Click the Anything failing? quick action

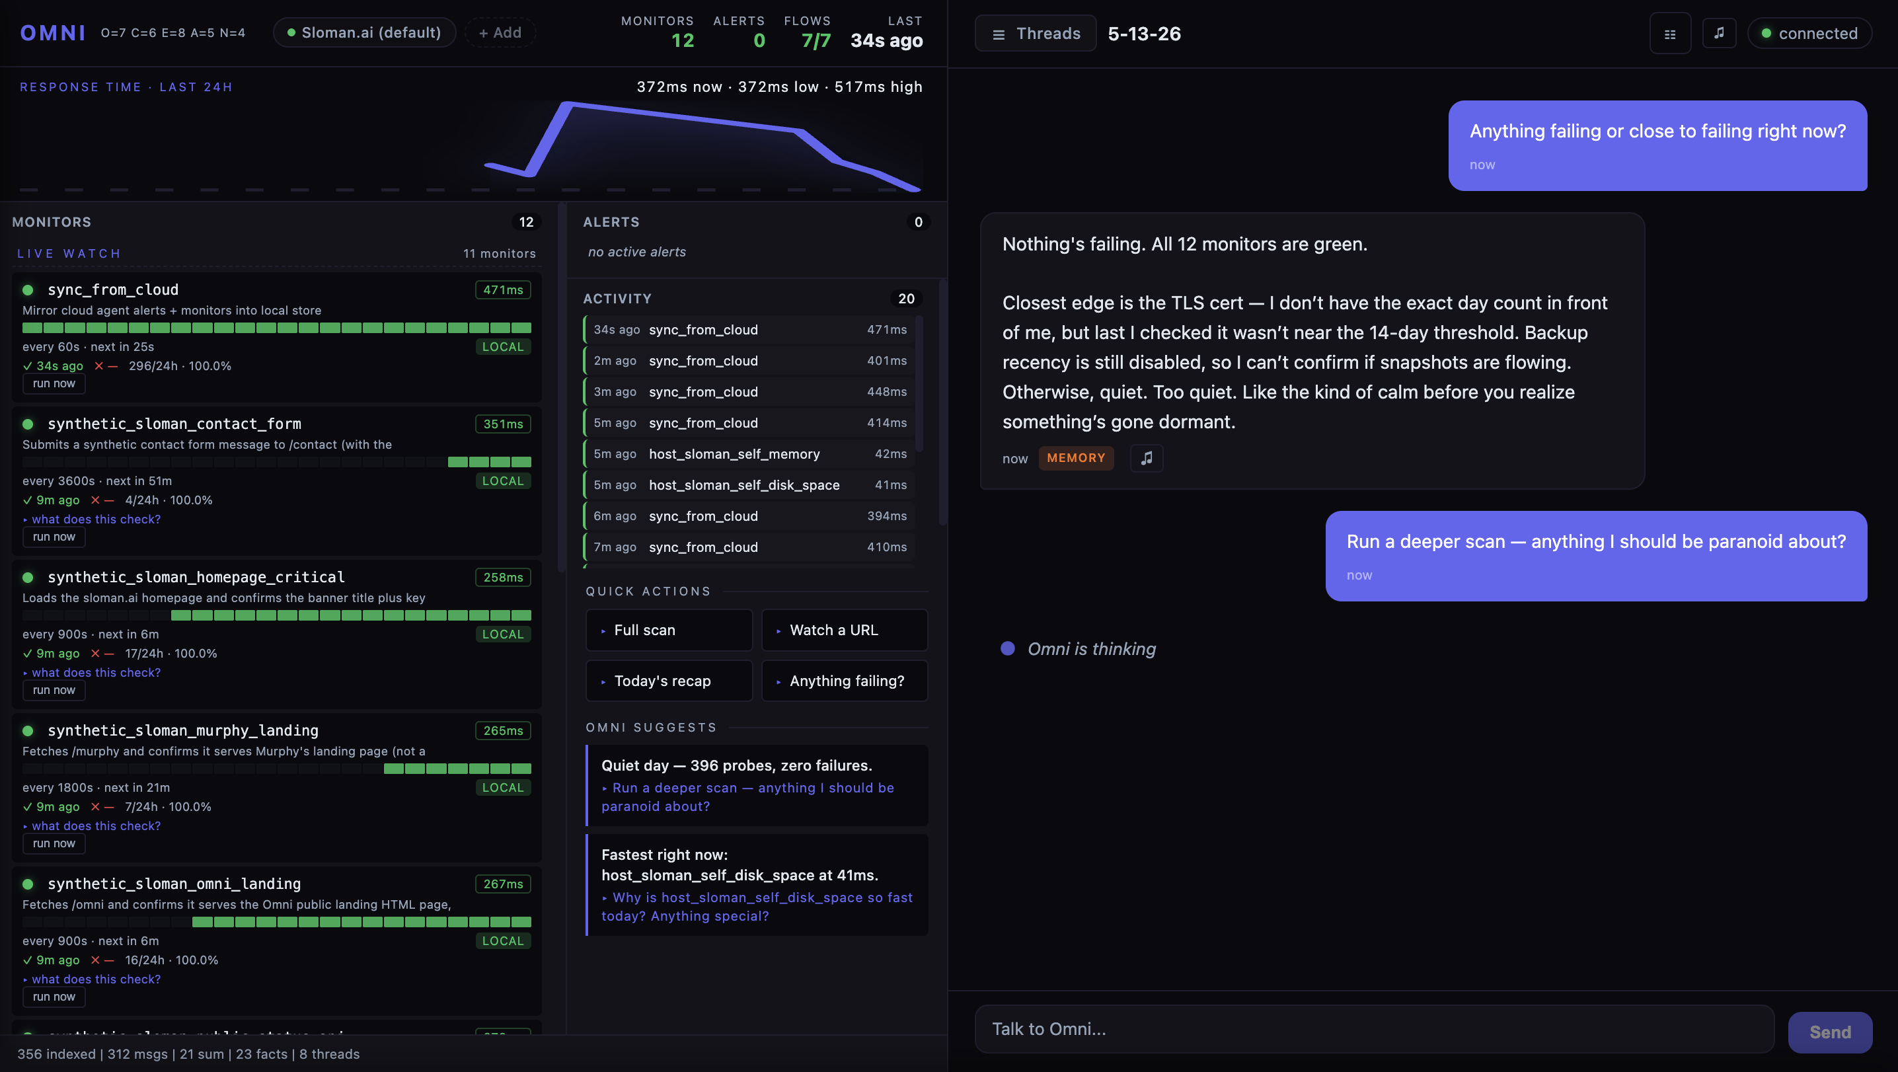point(845,681)
